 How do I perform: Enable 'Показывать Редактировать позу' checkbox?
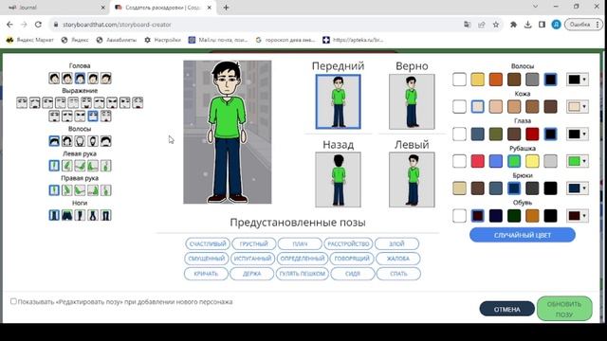coord(13,301)
